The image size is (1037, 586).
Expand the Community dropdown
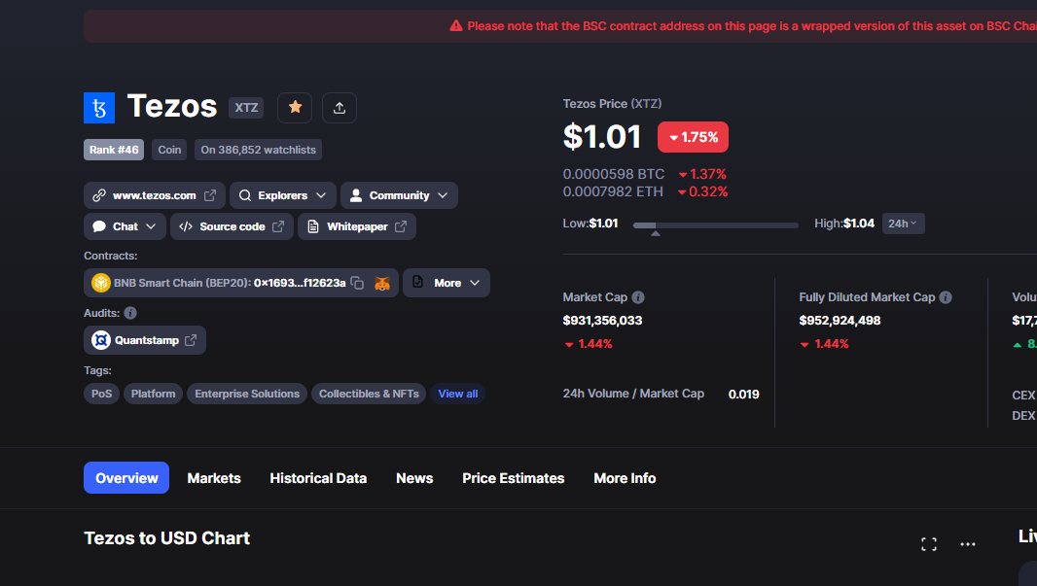tap(399, 195)
